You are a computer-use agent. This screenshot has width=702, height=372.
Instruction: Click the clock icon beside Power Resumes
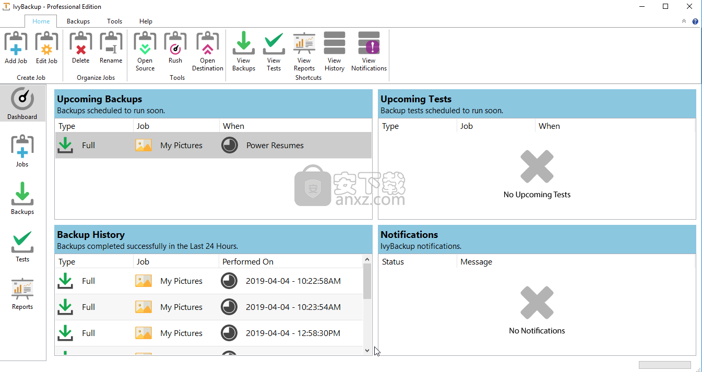(230, 145)
